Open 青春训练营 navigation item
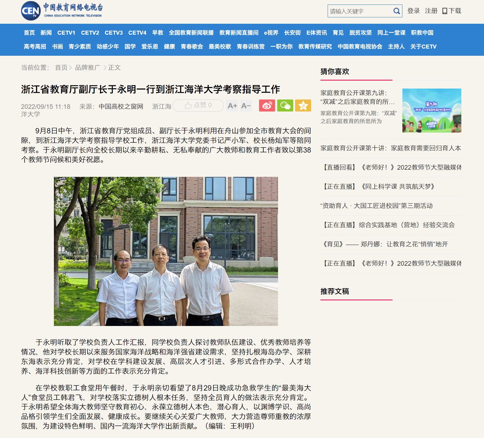 251,46
